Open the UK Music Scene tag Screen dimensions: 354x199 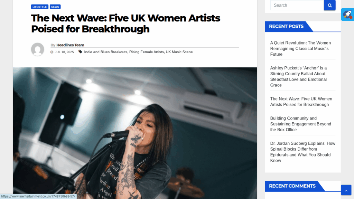pos(179,52)
